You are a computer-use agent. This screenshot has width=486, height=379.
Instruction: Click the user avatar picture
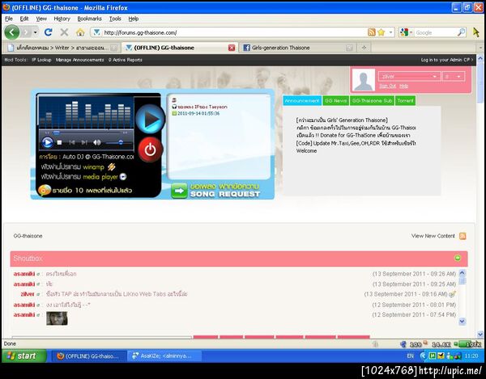(x=364, y=80)
